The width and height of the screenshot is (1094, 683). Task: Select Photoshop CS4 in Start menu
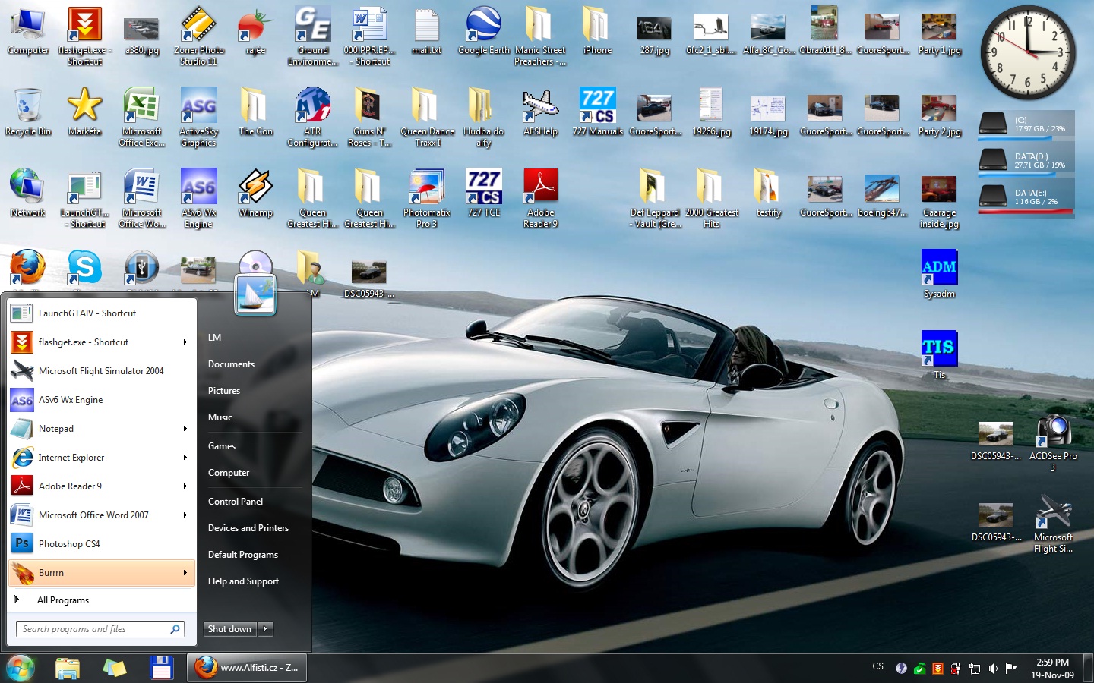pos(69,544)
